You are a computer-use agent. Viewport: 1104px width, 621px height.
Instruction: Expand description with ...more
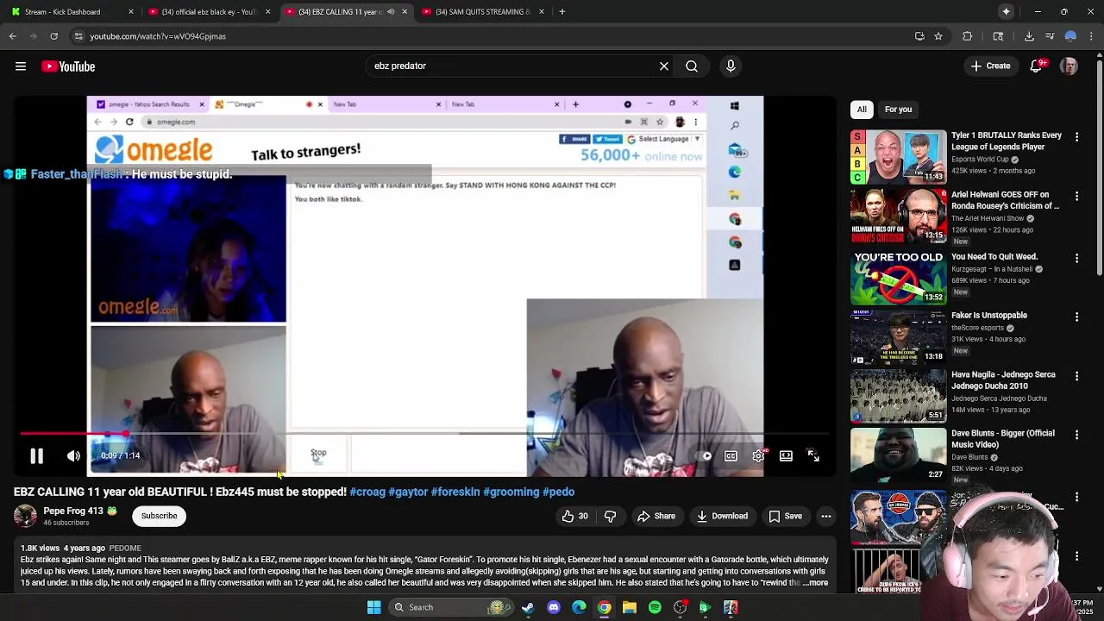815,583
